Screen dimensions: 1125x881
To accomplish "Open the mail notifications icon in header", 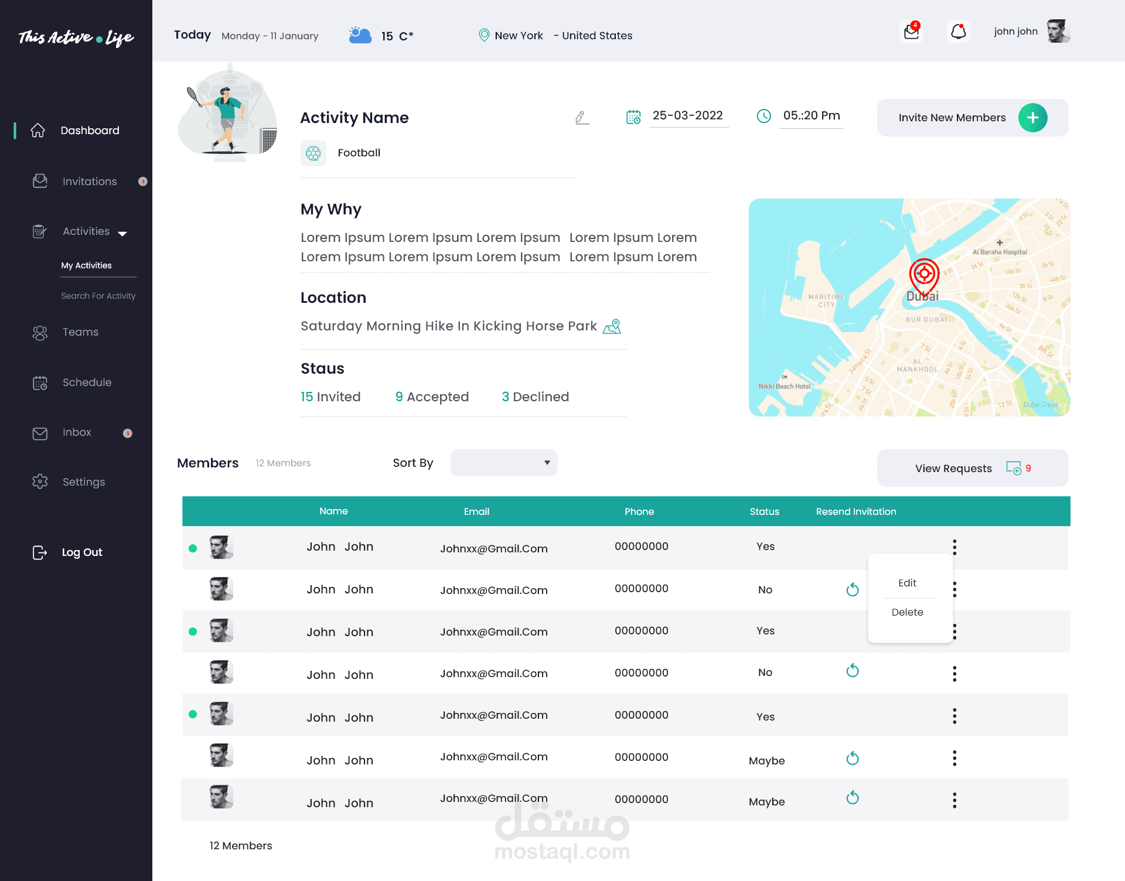I will pyautogui.click(x=911, y=32).
